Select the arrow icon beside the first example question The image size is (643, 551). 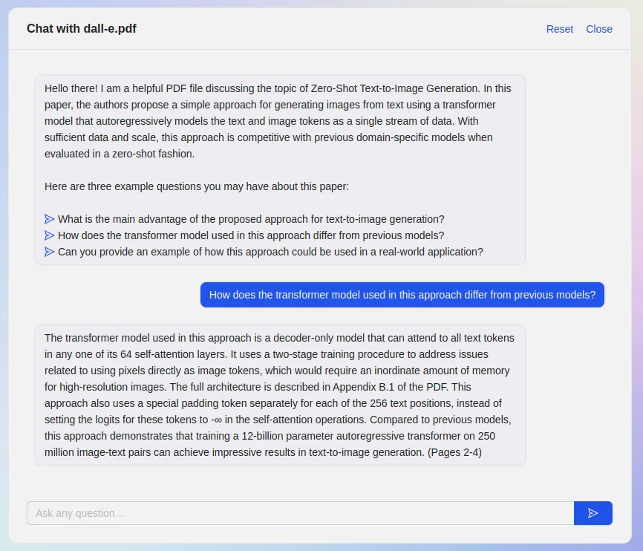tap(50, 218)
